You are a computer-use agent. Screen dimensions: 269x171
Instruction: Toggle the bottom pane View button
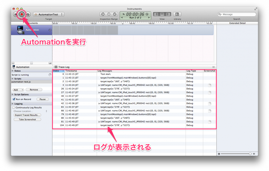point(162,14)
